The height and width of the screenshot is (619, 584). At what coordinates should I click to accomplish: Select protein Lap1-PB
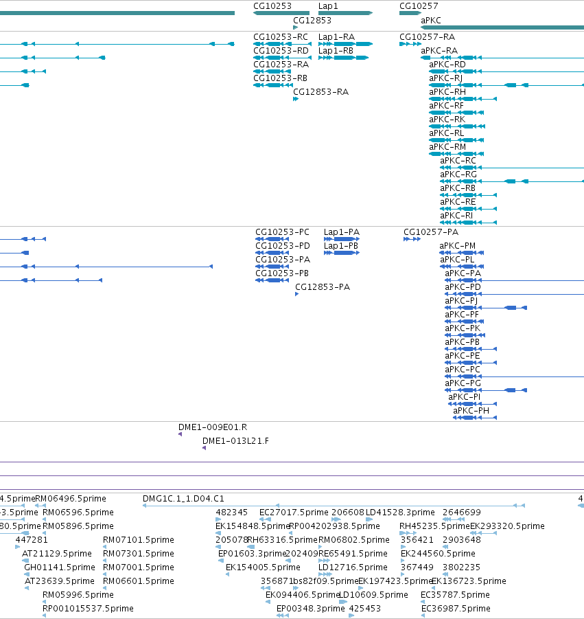pyautogui.click(x=341, y=246)
